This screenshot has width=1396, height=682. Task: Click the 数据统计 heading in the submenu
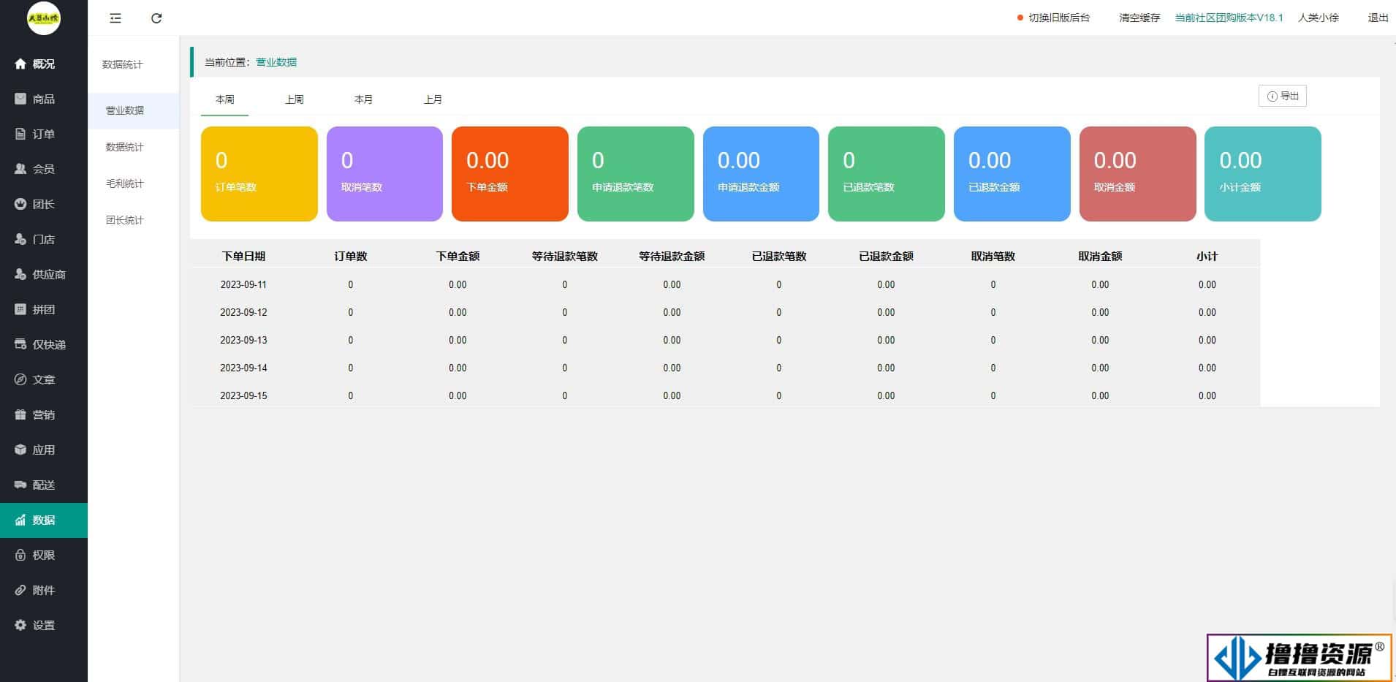(x=123, y=64)
